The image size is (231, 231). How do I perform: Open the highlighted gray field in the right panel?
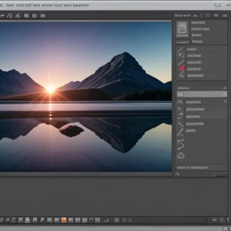[x=200, y=94]
